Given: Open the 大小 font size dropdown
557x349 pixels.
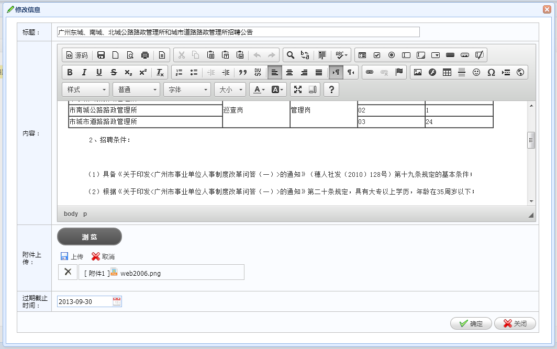Looking at the screenshot, I should point(230,90).
